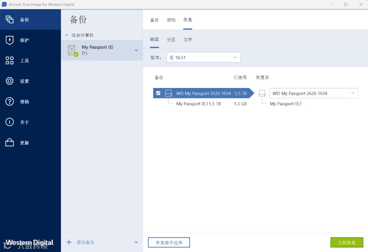Click the Update shopping bag icon

[x=10, y=142]
